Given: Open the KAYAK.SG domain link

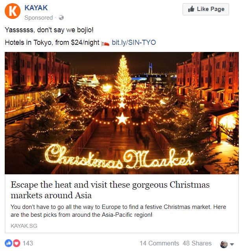Looking at the screenshot, I should 24,226.
